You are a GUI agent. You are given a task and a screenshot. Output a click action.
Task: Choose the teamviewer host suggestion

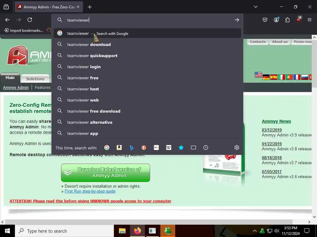(x=147, y=89)
